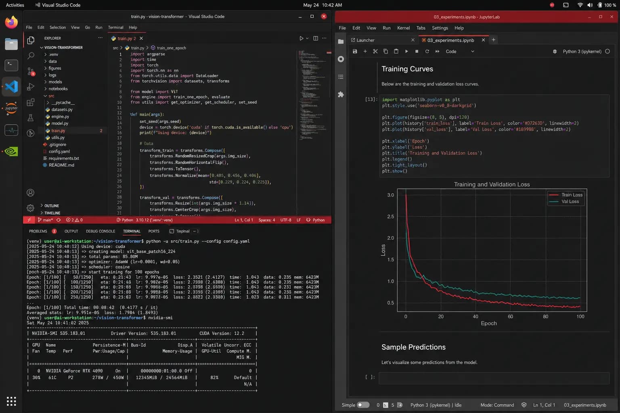
Task: Open Extensions view in VS Code
Action: pos(31,102)
